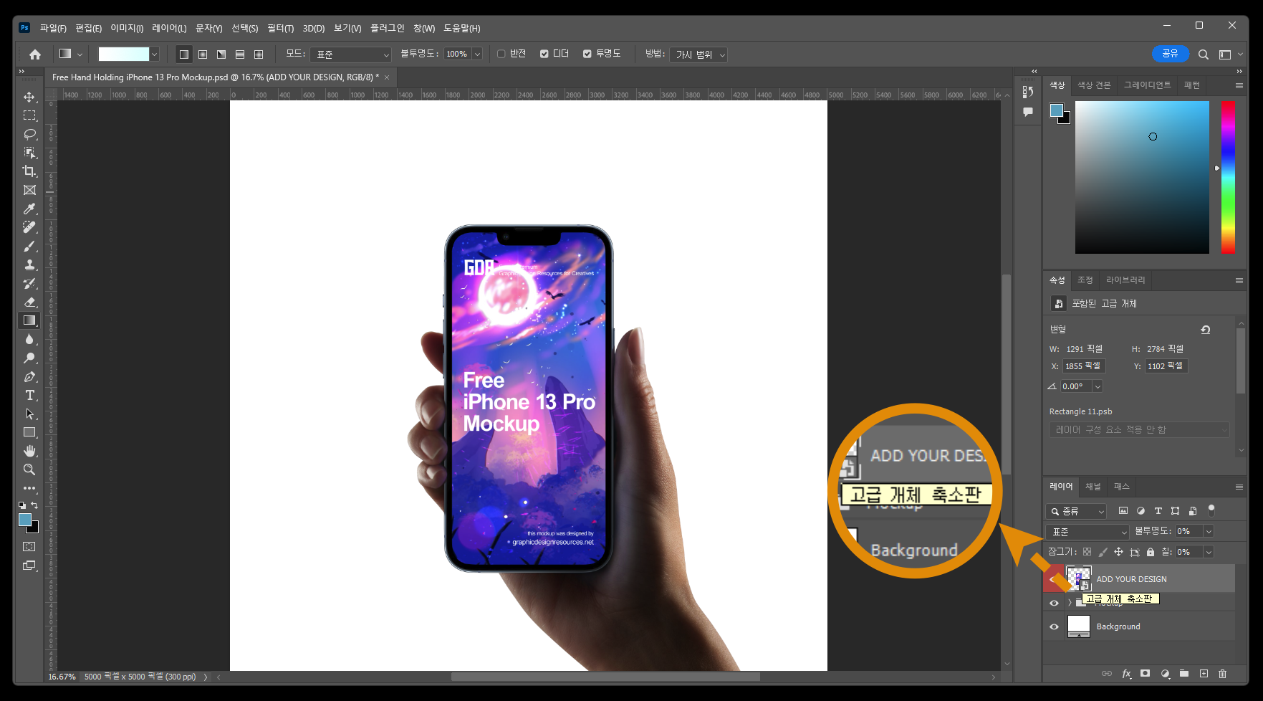Click the gradient preview swatch

(123, 54)
